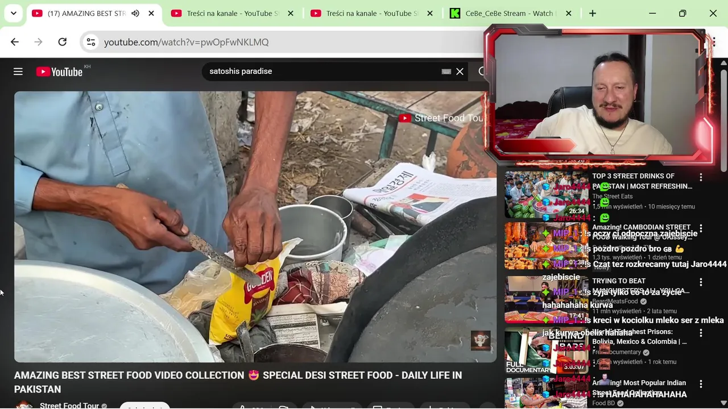Clear the search box with the X icon
728x409 pixels.
pyautogui.click(x=460, y=72)
